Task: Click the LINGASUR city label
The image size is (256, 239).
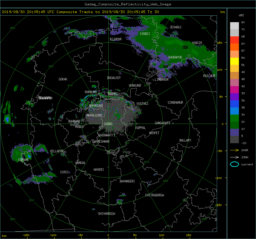Action: [x=162, y=80]
